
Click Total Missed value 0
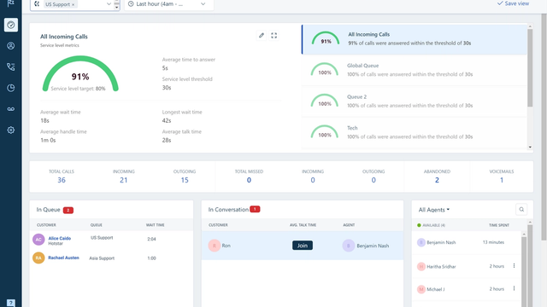tap(249, 180)
